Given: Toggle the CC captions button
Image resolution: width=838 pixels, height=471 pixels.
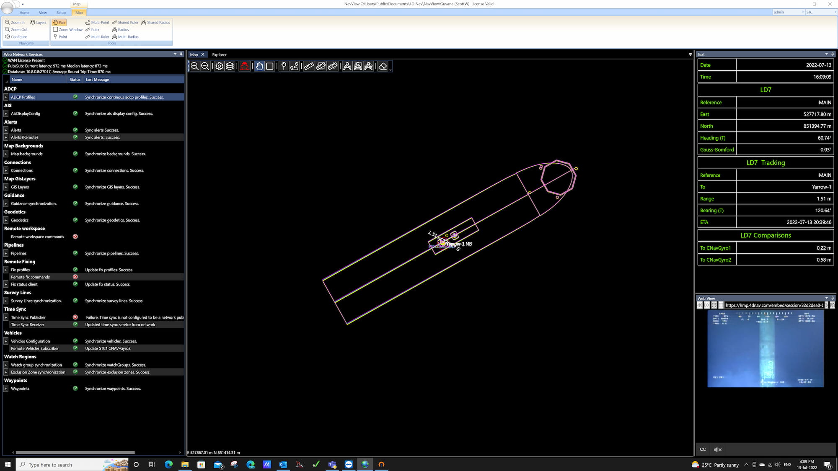Looking at the screenshot, I should [x=703, y=449].
